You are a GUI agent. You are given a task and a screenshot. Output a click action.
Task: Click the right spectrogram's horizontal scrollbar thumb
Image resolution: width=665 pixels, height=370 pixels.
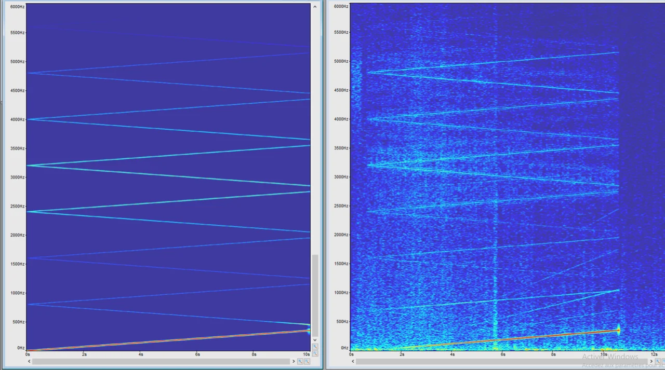tap(501, 361)
